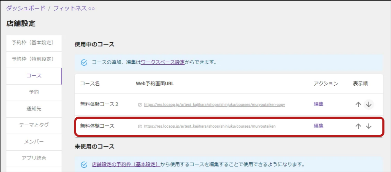Click external link icon beside muryoutaiken URL
Screen dimensions: 391x172
(140, 126)
